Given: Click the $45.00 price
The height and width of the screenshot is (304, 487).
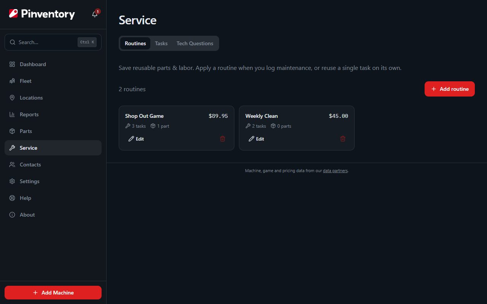Looking at the screenshot, I should point(339,116).
